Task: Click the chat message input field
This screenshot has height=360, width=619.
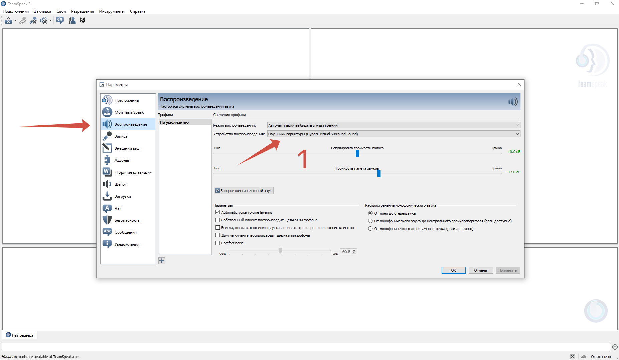Action: [306, 347]
